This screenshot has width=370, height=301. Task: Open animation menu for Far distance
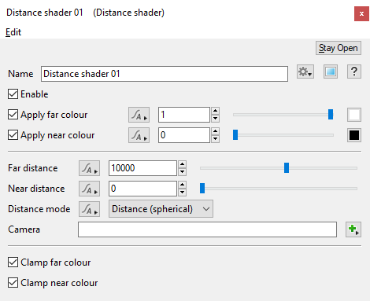coord(89,168)
